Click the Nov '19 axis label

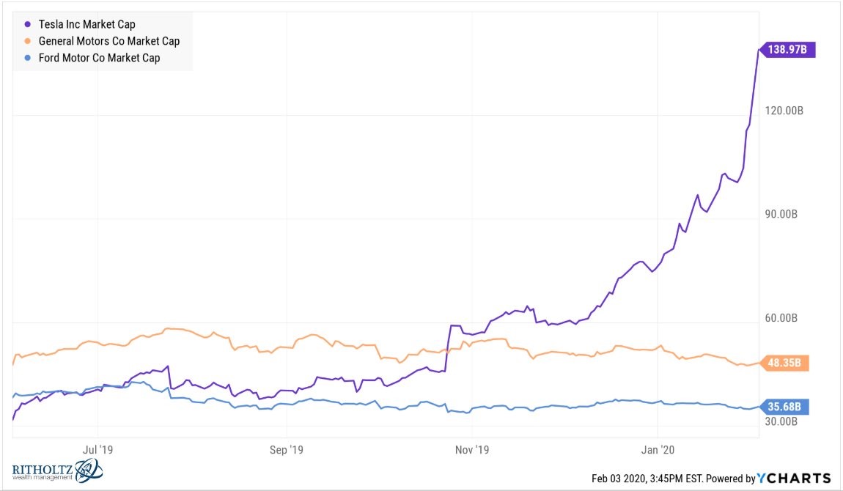point(472,450)
